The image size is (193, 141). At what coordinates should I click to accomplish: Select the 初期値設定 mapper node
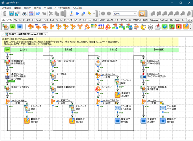7,63
